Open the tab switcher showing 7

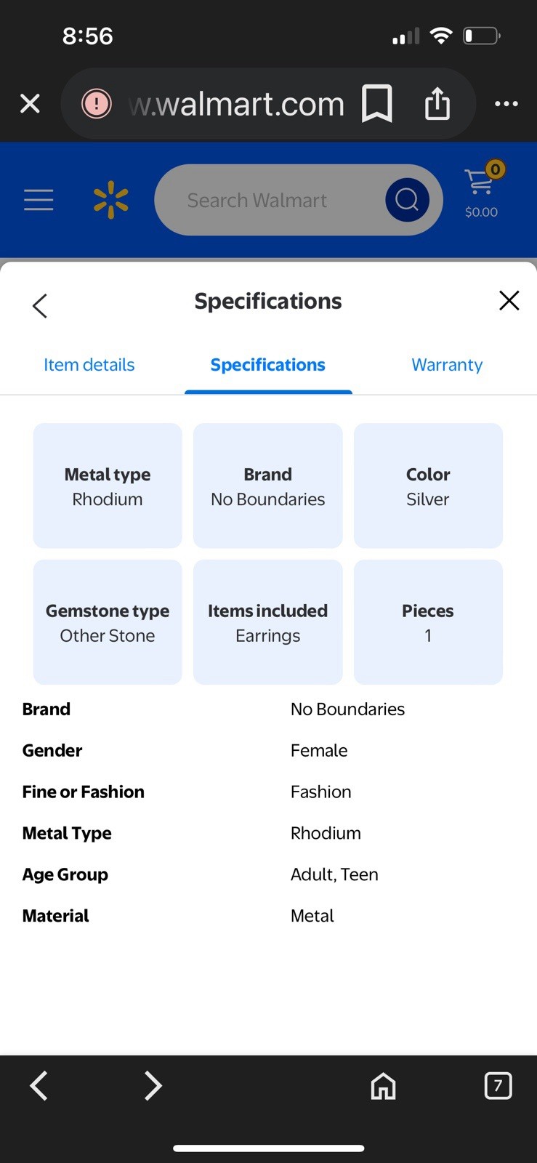tap(498, 1086)
